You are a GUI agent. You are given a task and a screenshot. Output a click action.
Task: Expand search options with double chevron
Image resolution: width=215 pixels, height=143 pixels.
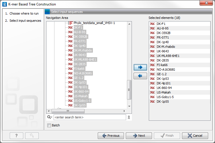coord(129,117)
